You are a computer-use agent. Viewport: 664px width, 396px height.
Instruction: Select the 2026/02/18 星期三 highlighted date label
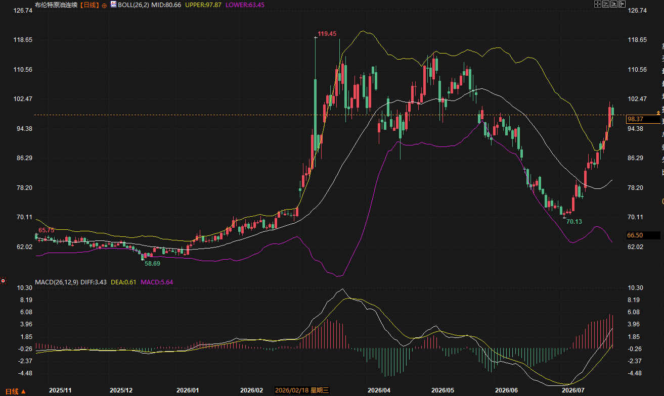(302, 390)
